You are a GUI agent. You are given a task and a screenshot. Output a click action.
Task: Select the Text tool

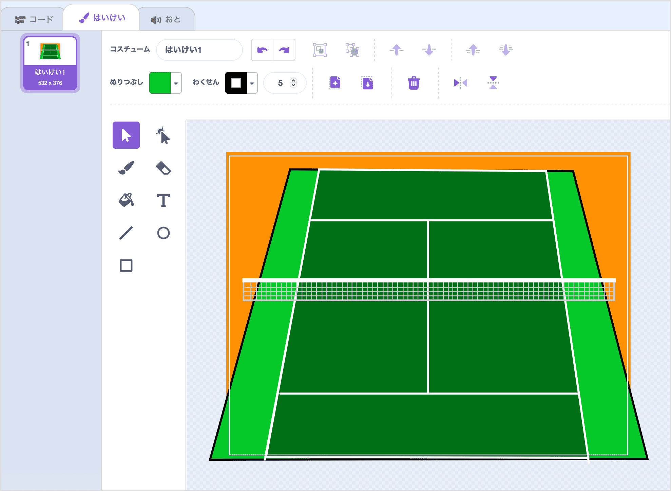point(163,200)
